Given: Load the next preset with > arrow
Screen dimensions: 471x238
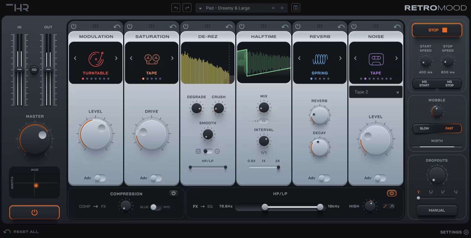Looking at the screenshot, I should tap(282, 8).
